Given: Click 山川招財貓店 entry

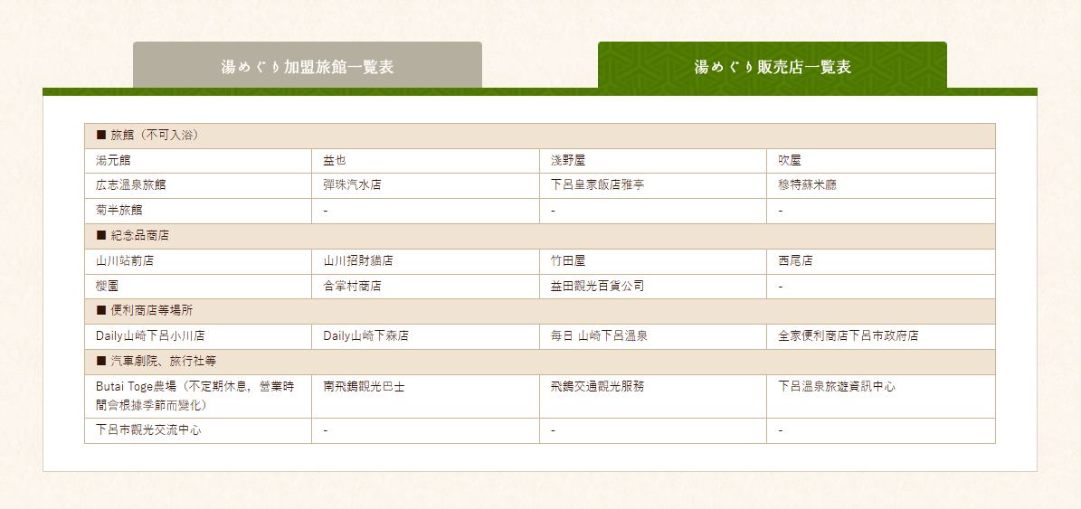Looking at the screenshot, I should tap(425, 261).
